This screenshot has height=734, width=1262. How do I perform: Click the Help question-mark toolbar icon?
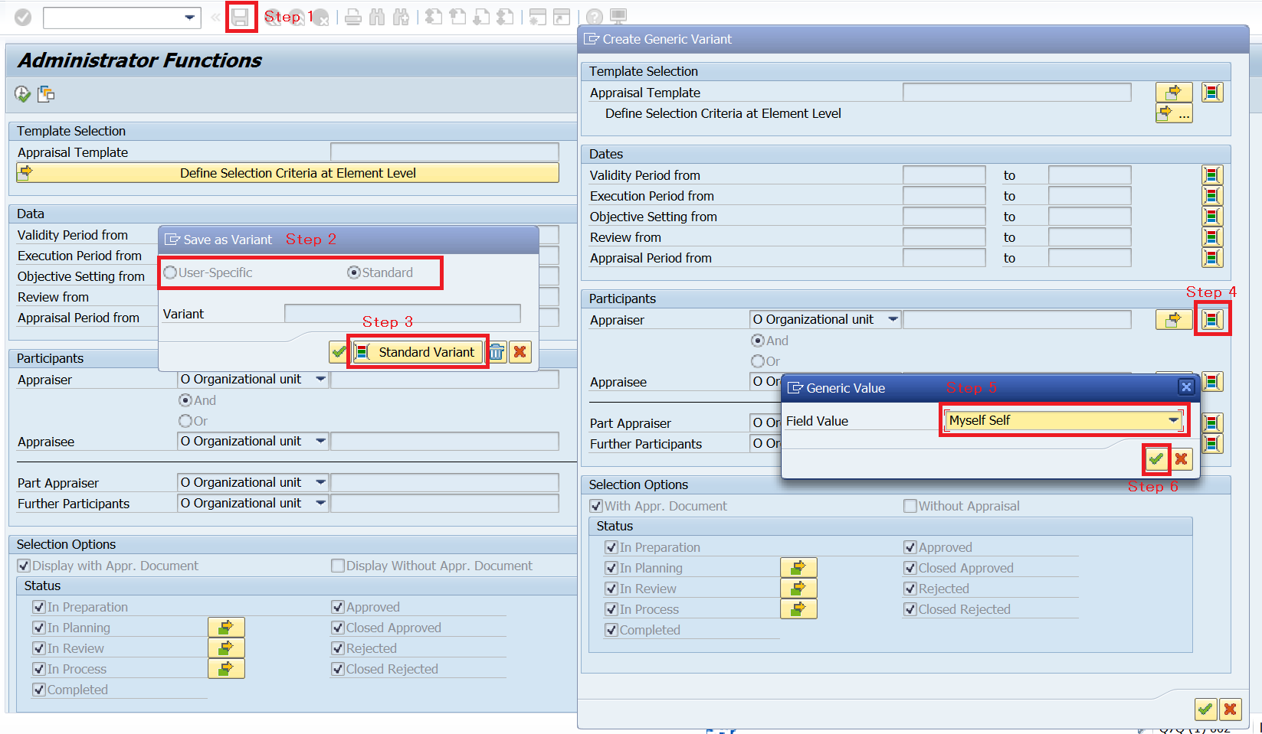click(594, 17)
